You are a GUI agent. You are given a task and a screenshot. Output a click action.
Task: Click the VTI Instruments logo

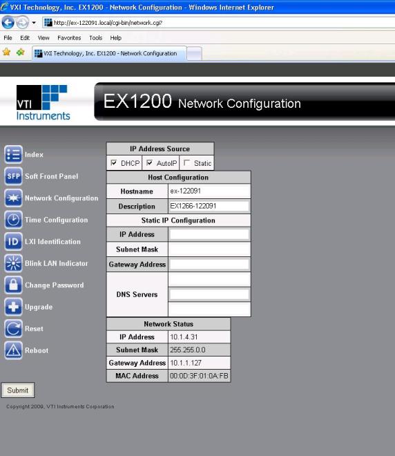[x=44, y=102]
